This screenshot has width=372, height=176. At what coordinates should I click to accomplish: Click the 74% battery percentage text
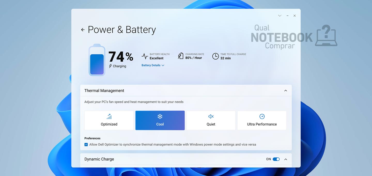121,56
